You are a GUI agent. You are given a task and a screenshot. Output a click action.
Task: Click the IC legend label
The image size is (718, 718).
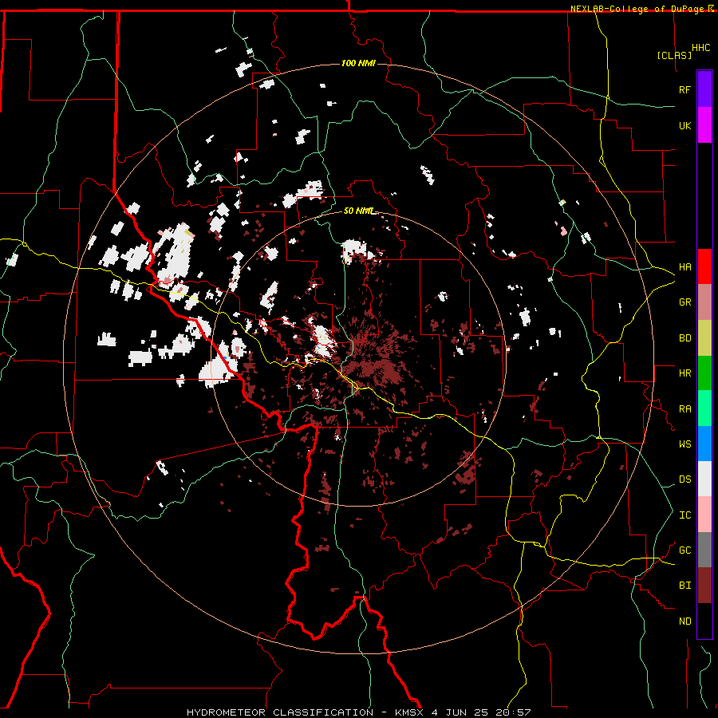pyautogui.click(x=684, y=515)
